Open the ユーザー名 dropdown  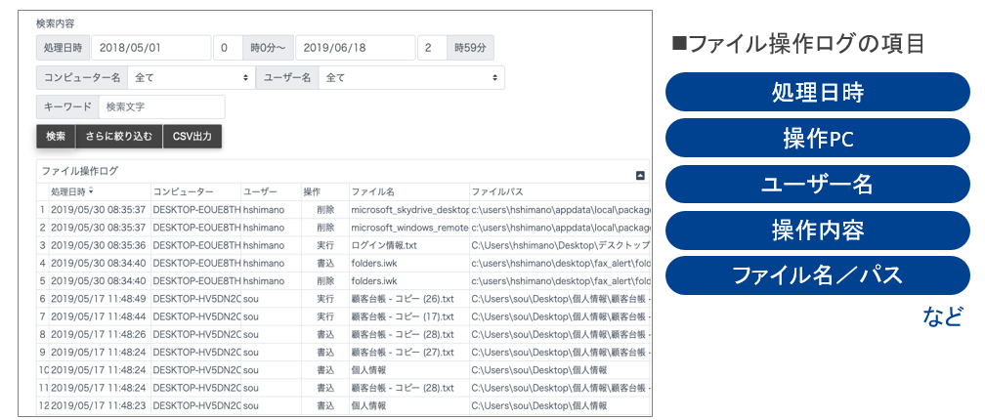tap(411, 78)
